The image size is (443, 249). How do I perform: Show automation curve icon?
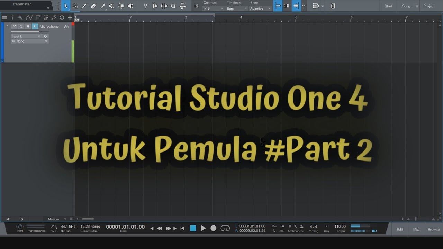click(x=29, y=18)
